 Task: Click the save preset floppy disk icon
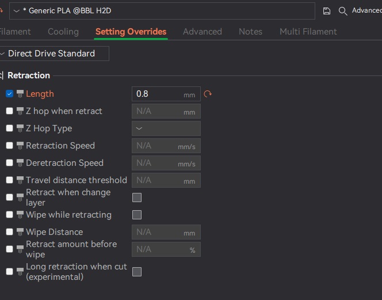click(327, 11)
